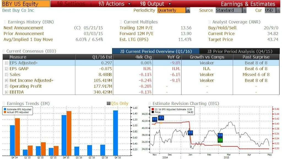Open the Source Standard dropdown

click(231, 10)
